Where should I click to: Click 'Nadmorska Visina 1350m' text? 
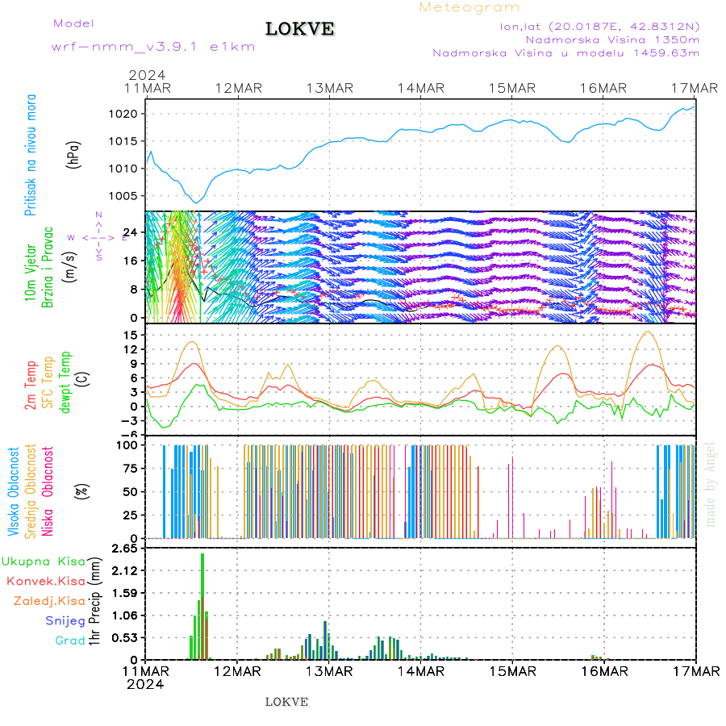click(612, 40)
